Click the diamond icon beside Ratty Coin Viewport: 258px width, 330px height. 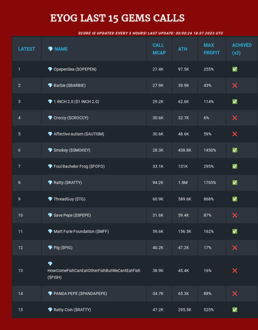(x=50, y=310)
